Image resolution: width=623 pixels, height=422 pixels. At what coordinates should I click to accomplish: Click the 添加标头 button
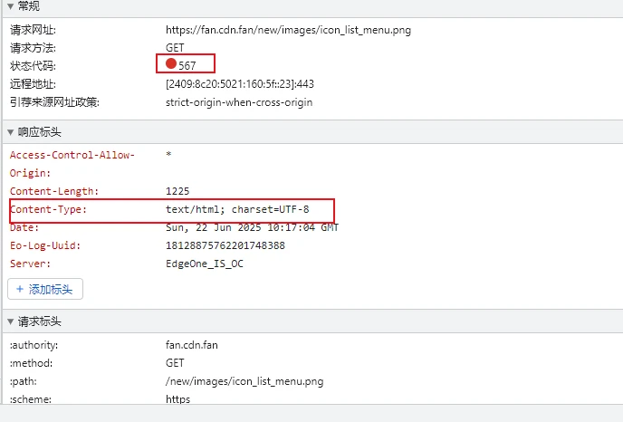tap(45, 289)
